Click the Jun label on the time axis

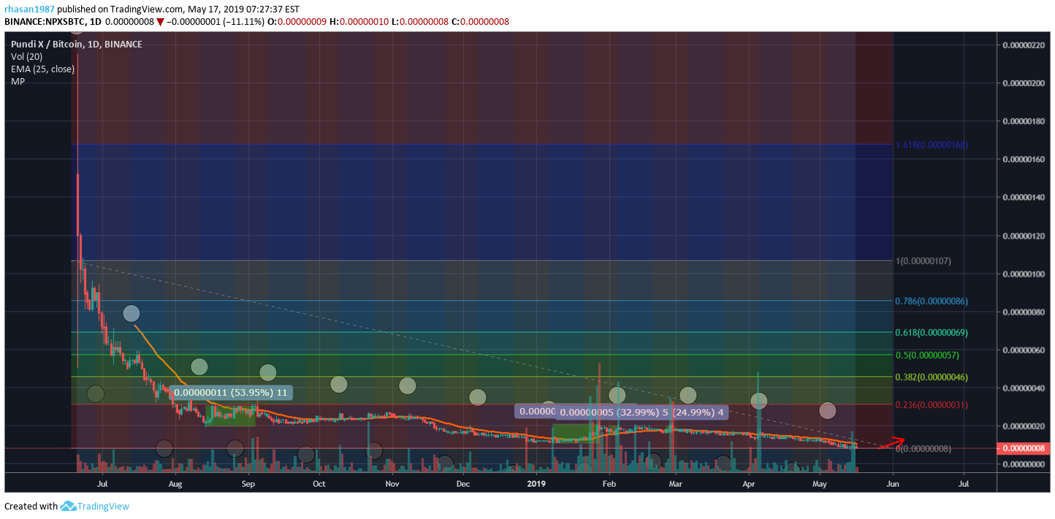coord(892,483)
